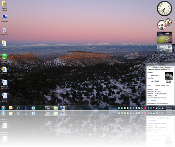Click the 'Location: Denver Intnl Arpt, CO' text
Screen dimensions: 175x147
159,69
